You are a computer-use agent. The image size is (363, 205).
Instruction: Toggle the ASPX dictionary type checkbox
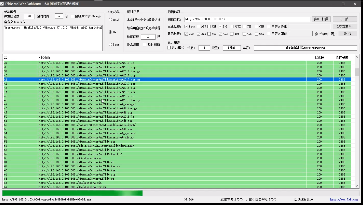point(232,27)
